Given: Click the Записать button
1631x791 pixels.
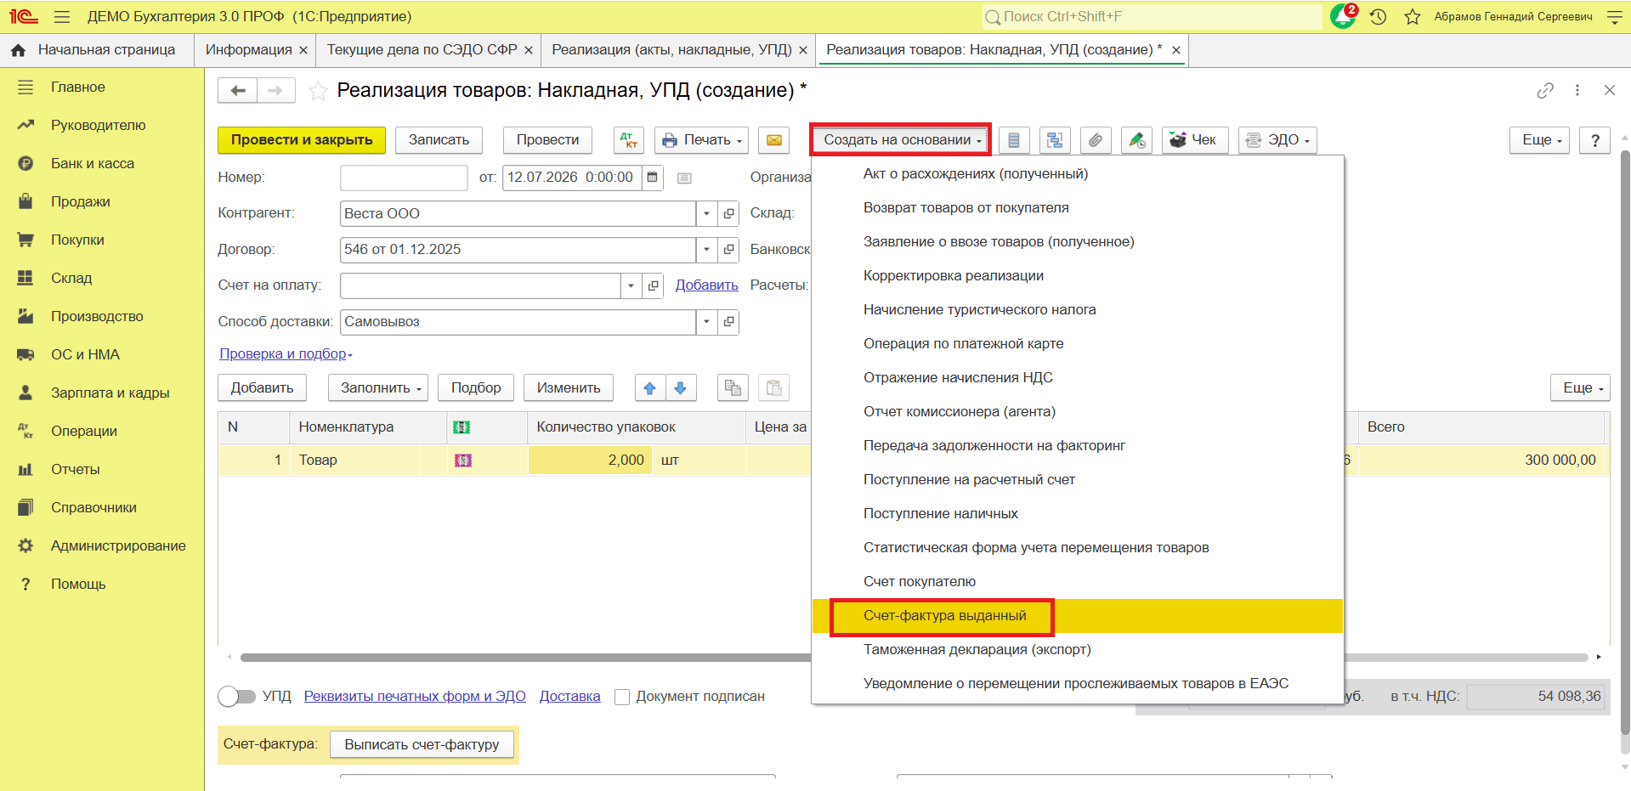Looking at the screenshot, I should pos(439,140).
